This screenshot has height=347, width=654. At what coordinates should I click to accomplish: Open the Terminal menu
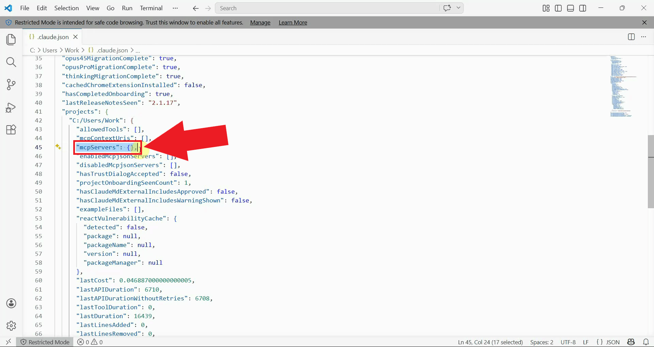pos(151,8)
